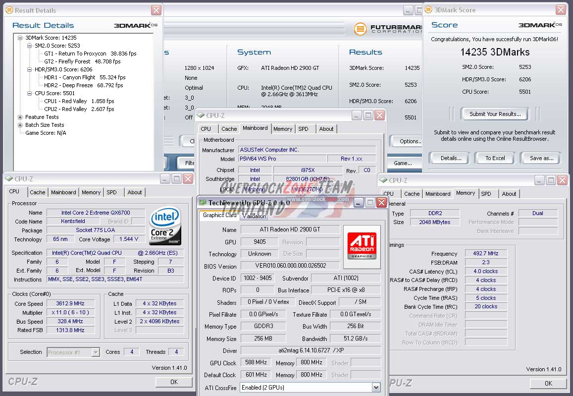Collapse the HDR/SM3.0 Score tree node

tap(30, 69)
